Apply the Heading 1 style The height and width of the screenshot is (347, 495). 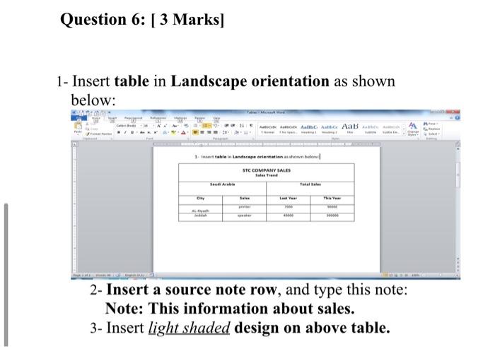coord(309,129)
